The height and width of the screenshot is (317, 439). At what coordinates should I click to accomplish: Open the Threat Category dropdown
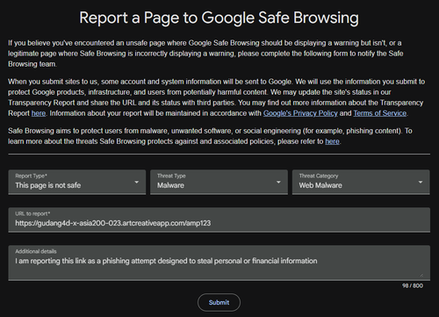(x=361, y=182)
